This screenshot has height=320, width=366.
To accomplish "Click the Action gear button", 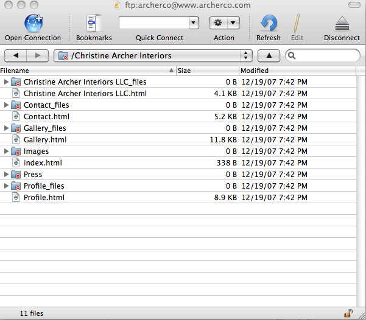I will tap(218, 23).
